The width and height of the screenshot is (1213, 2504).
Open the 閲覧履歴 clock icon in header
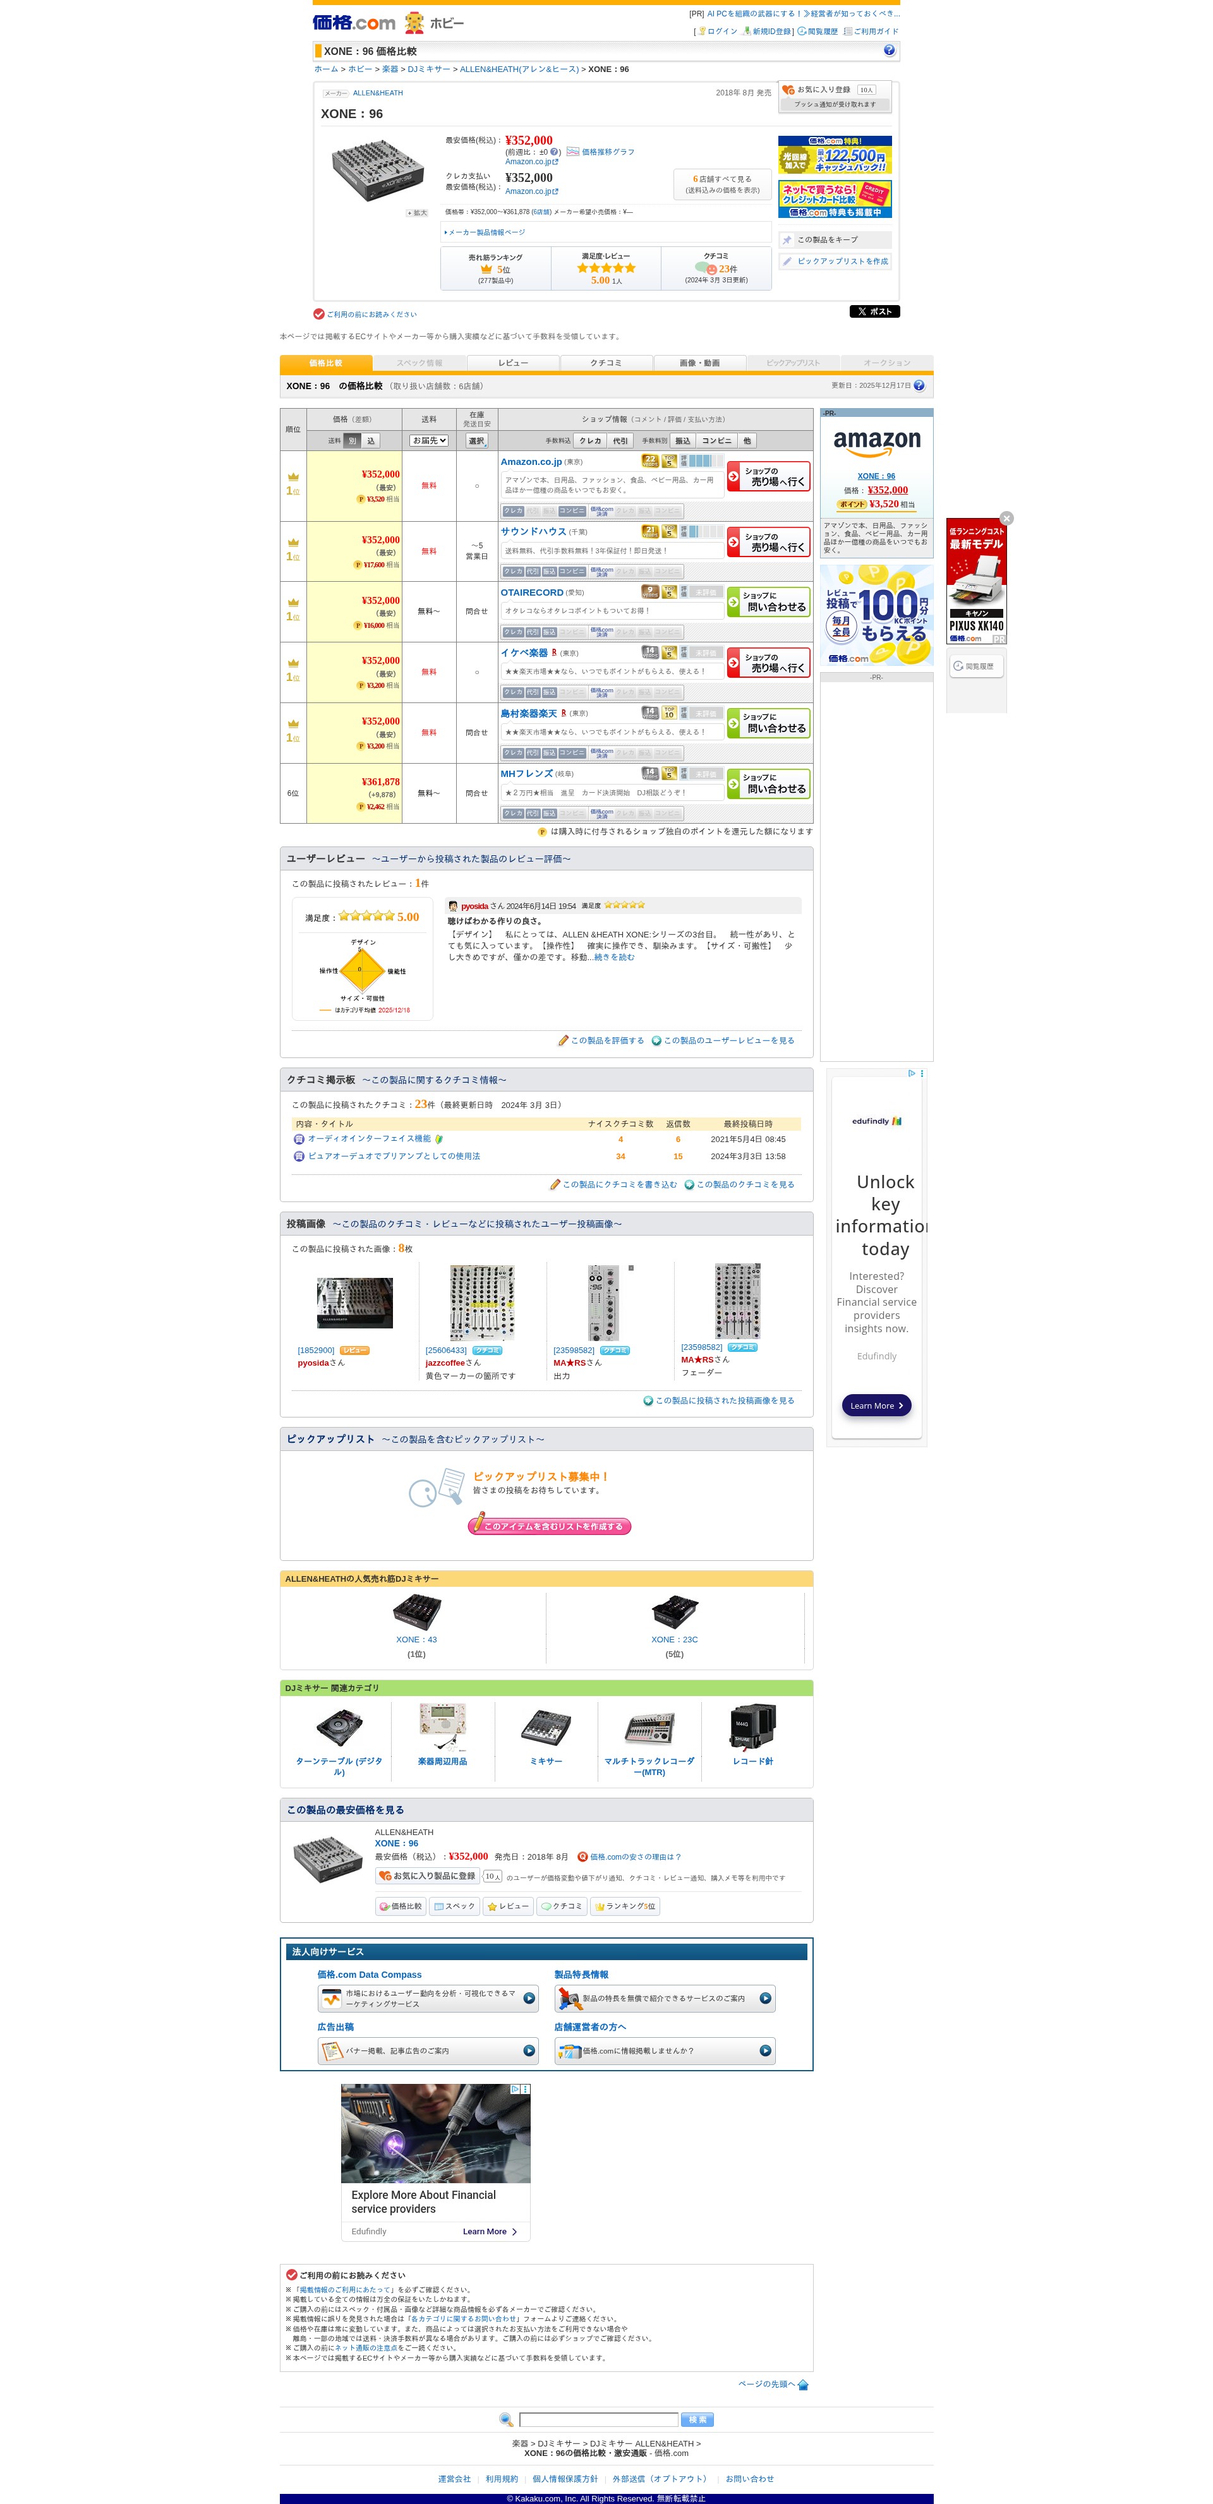pos(802,31)
